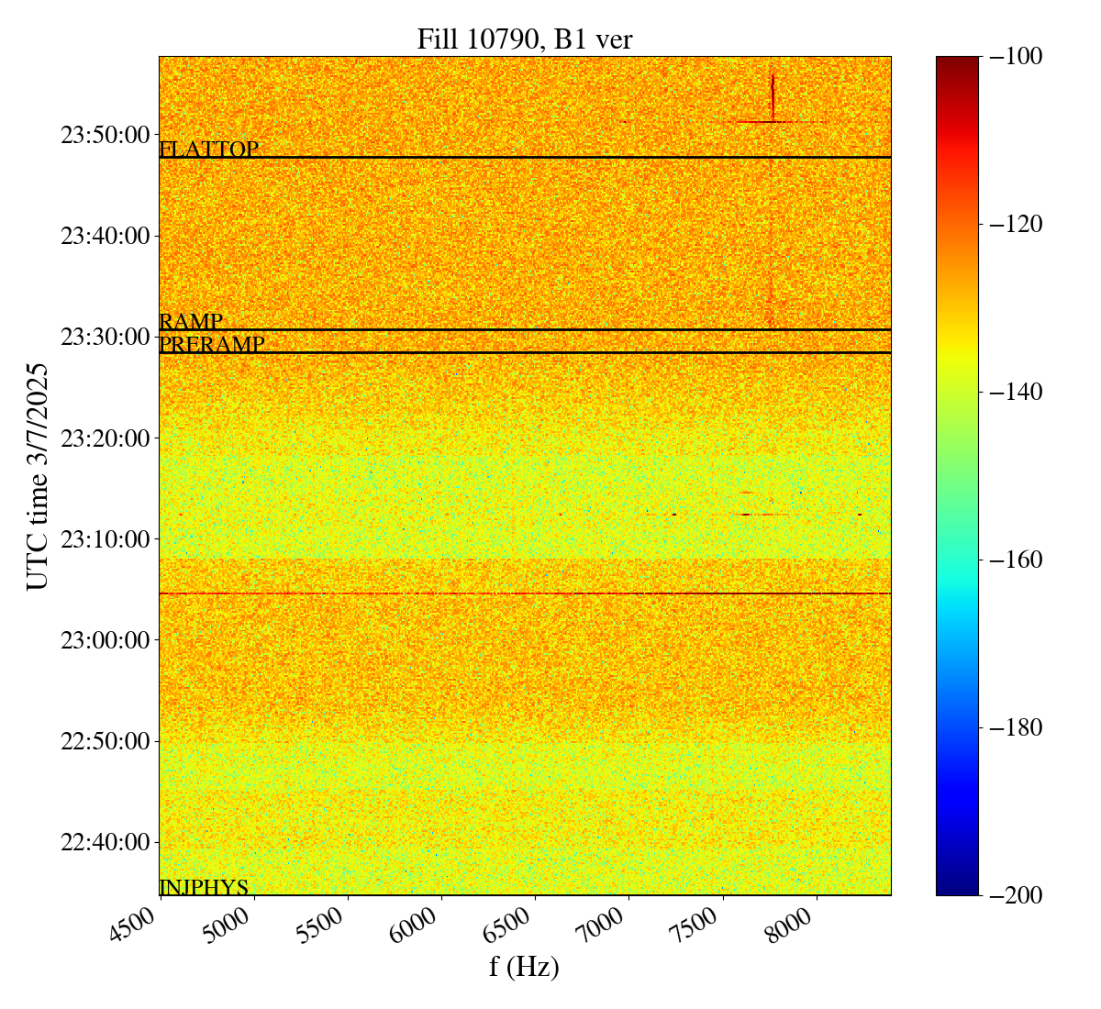Select the FLATTOP marker label
Image resolution: width=1101 pixels, height=1009 pixels.
point(208,149)
